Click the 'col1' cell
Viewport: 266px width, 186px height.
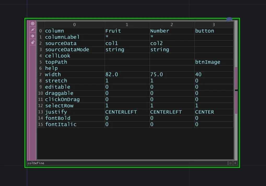[127, 43]
